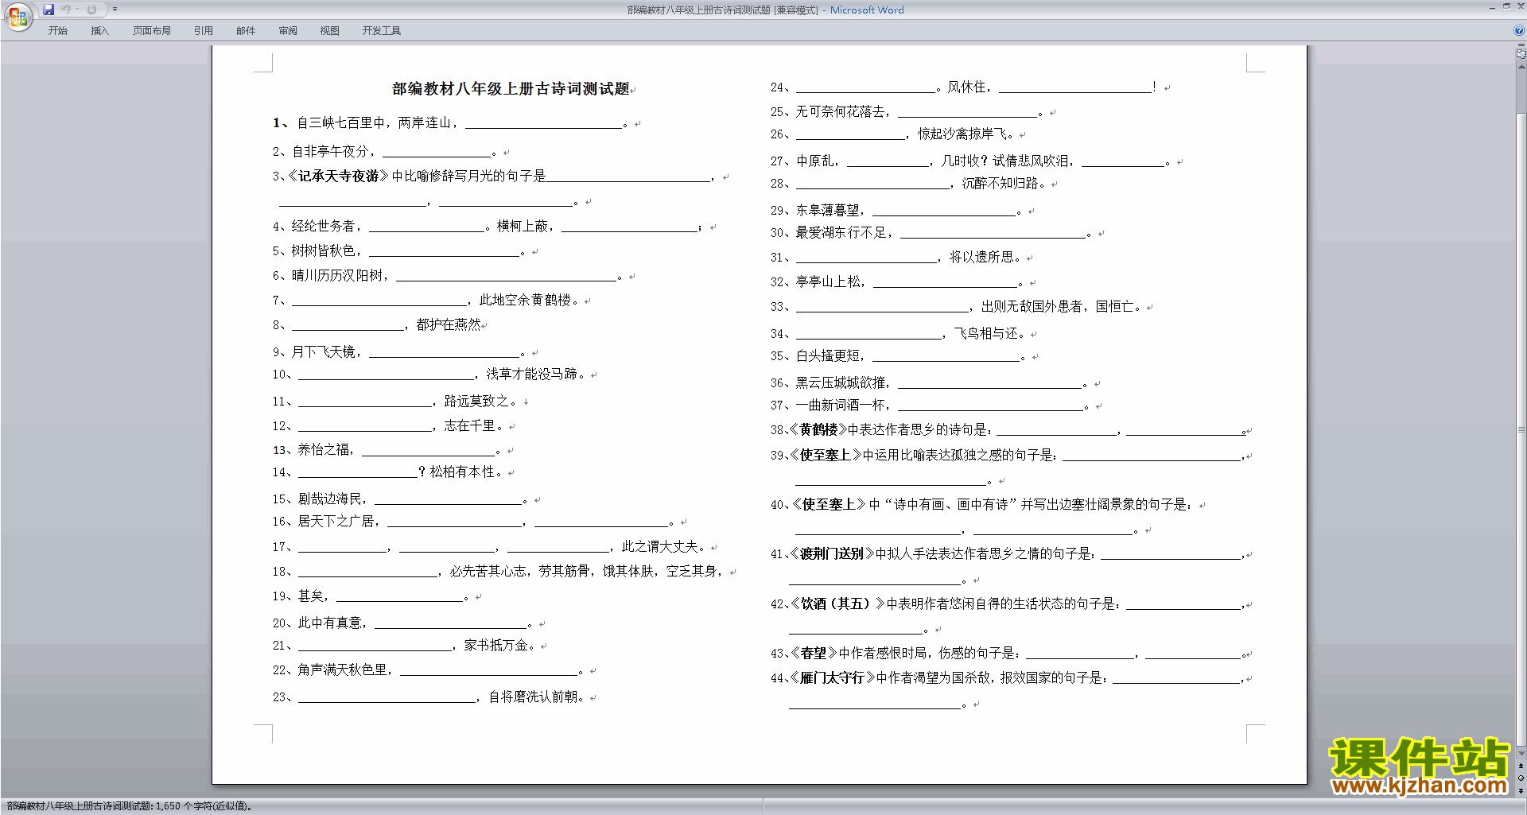Click bold title 雁门太守行 in question 44
The width and height of the screenshot is (1527, 815).
click(831, 677)
